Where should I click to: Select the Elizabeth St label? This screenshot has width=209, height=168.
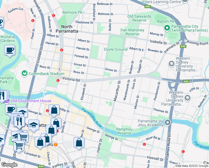click(x=84, y=92)
